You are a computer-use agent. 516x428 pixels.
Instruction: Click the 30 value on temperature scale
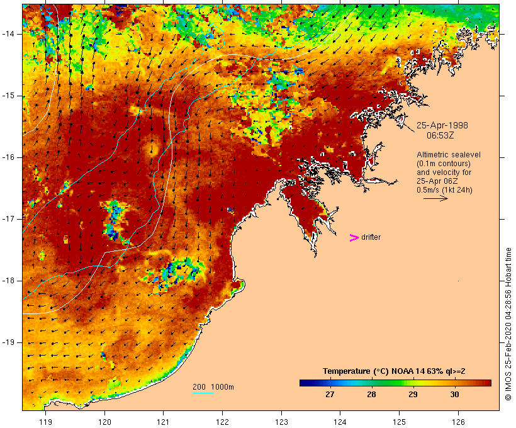454,394
